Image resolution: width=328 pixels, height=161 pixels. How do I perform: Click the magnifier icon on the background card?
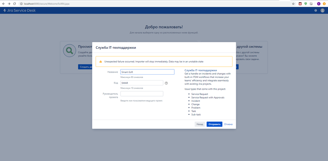click(70, 51)
